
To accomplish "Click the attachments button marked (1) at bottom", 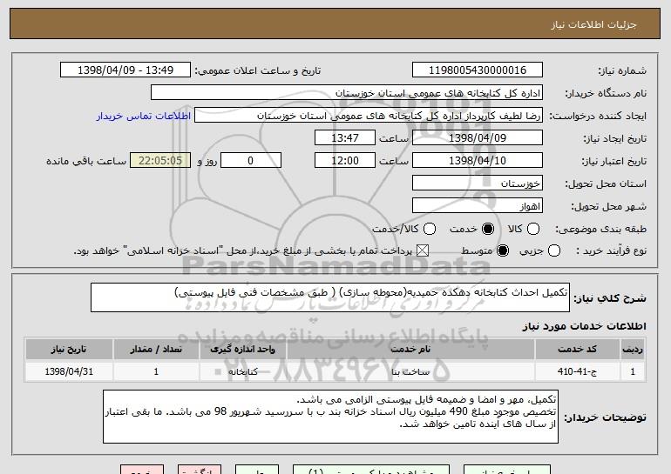I will (371, 470).
